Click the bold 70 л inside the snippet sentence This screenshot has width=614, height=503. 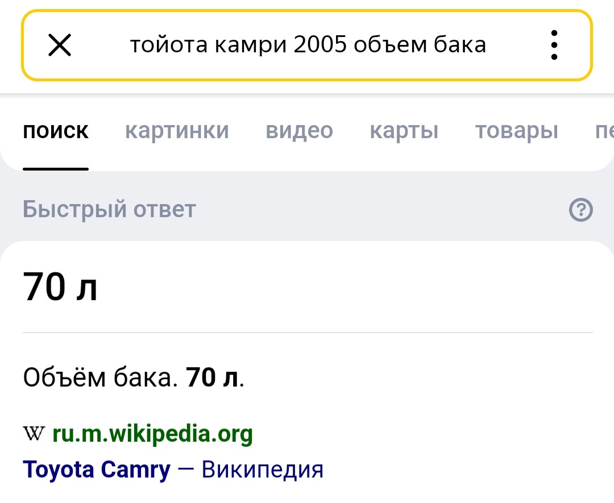pyautogui.click(x=213, y=377)
